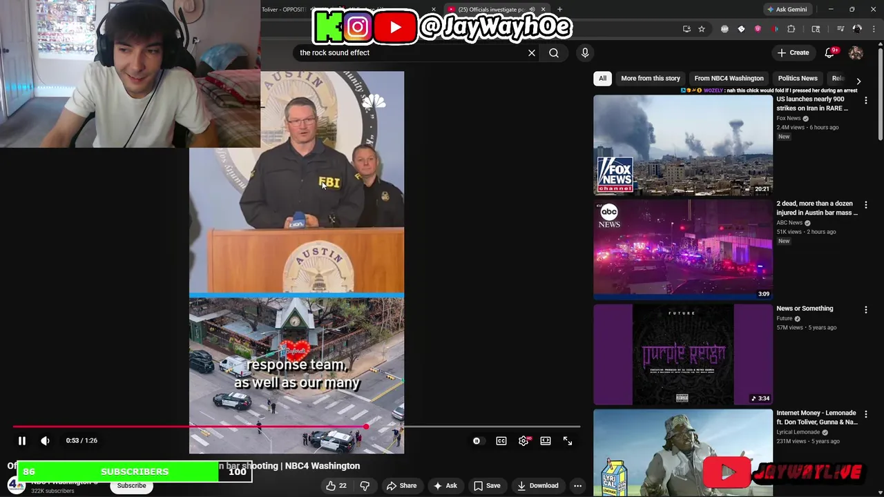Mute the video volume speaker icon
This screenshot has height=497, width=884.
(x=45, y=440)
